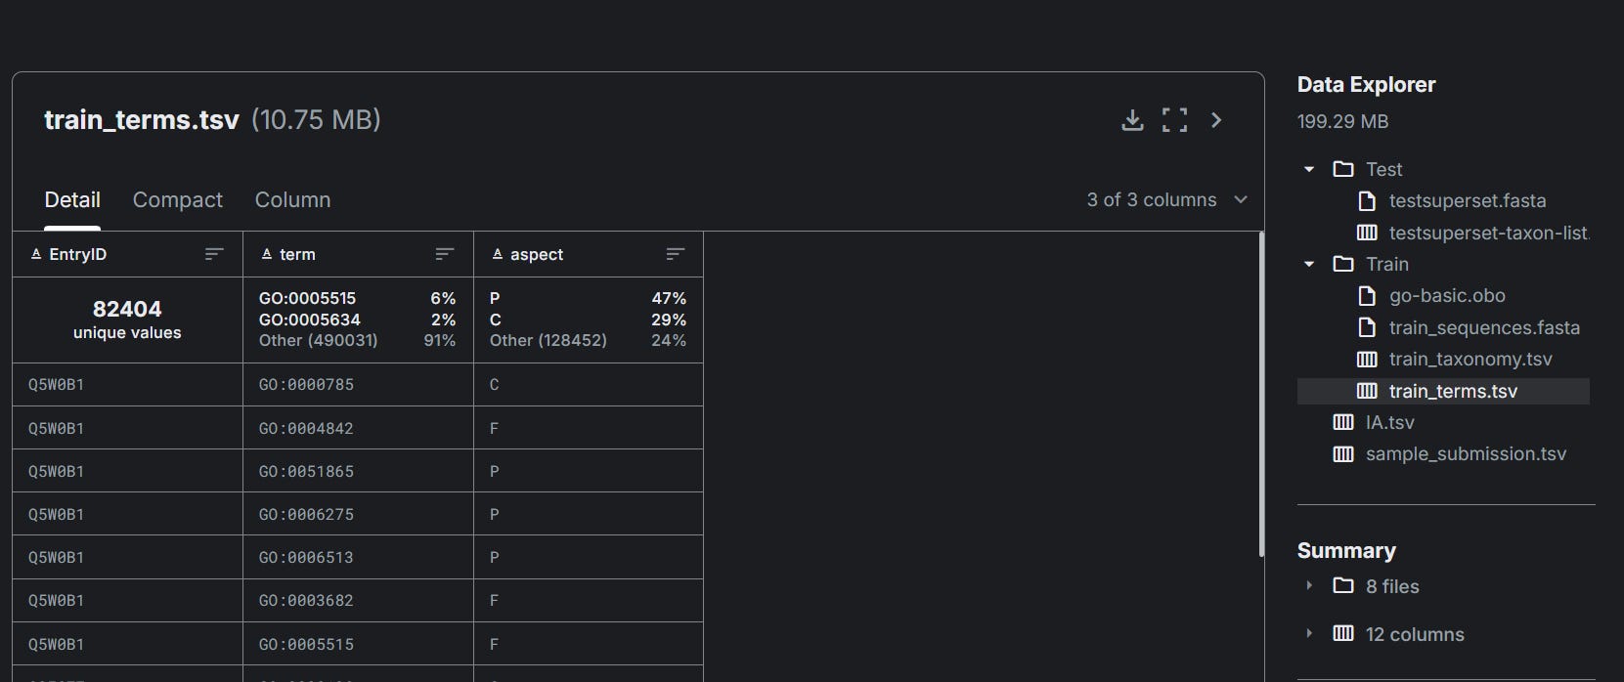Open sort options for term column
This screenshot has width=1624, height=682.
[x=445, y=254]
